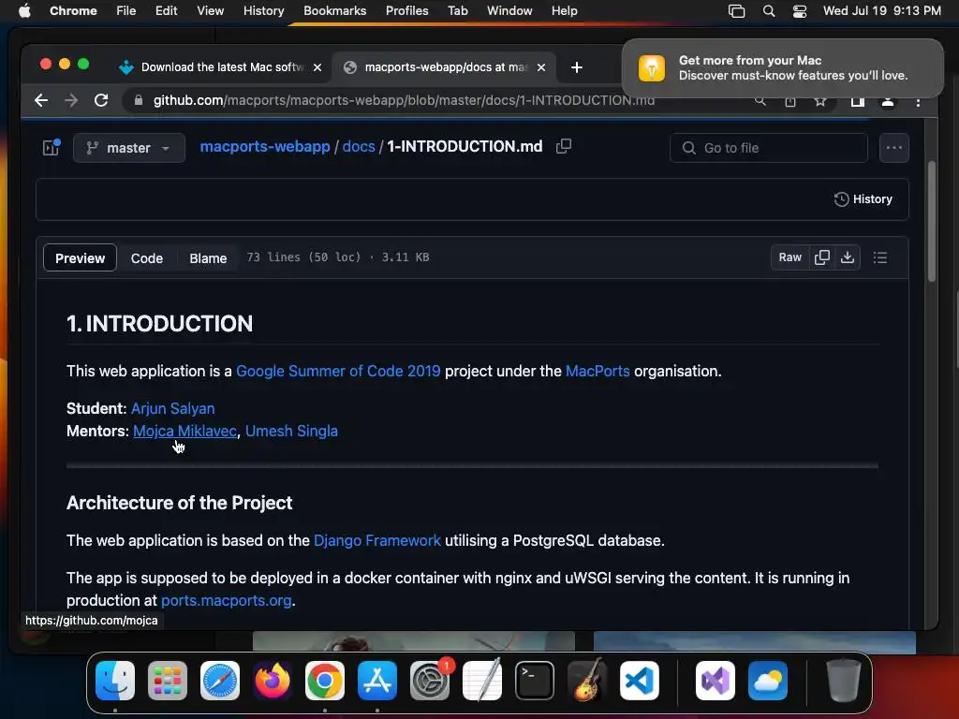959x719 pixels.
Task: Open the App Store from the Dock
Action: point(377,681)
